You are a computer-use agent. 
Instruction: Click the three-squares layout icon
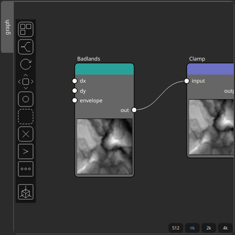tap(26, 29)
